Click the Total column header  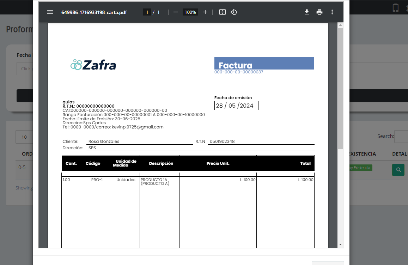click(305, 163)
